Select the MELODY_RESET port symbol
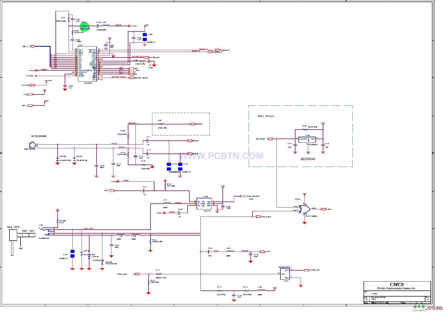 pos(131,78)
